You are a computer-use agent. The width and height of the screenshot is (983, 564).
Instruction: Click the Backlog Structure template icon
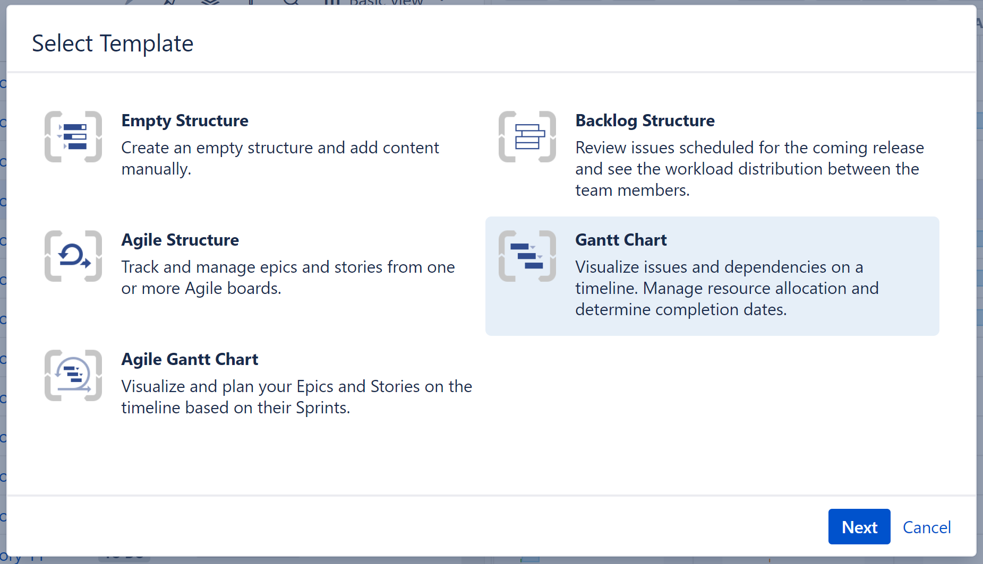click(x=527, y=137)
